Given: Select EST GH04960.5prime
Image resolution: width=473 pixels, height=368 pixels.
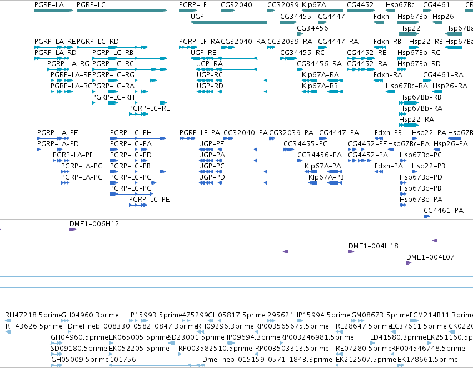Looking at the screenshot, I should click(56, 343).
